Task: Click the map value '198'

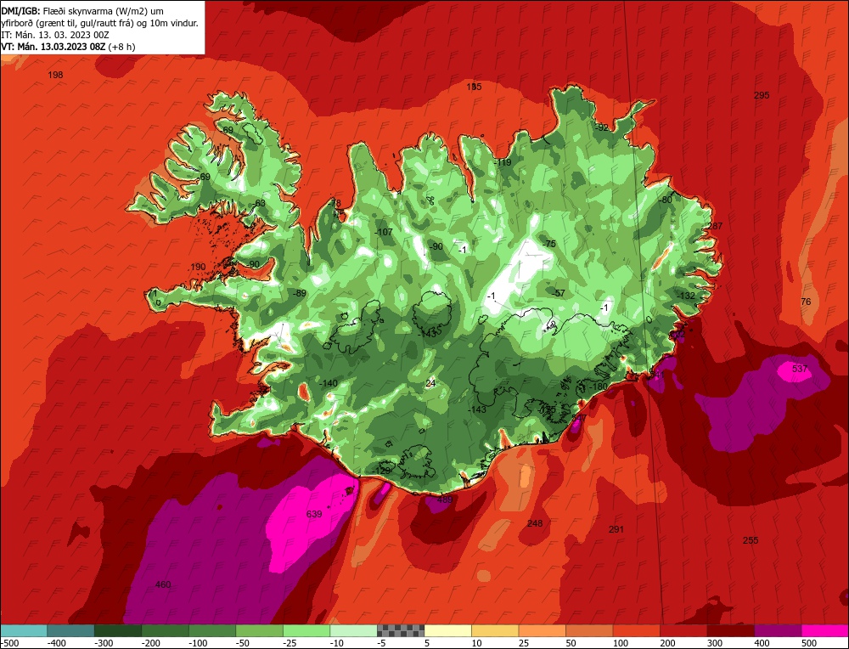Action: 55,75
